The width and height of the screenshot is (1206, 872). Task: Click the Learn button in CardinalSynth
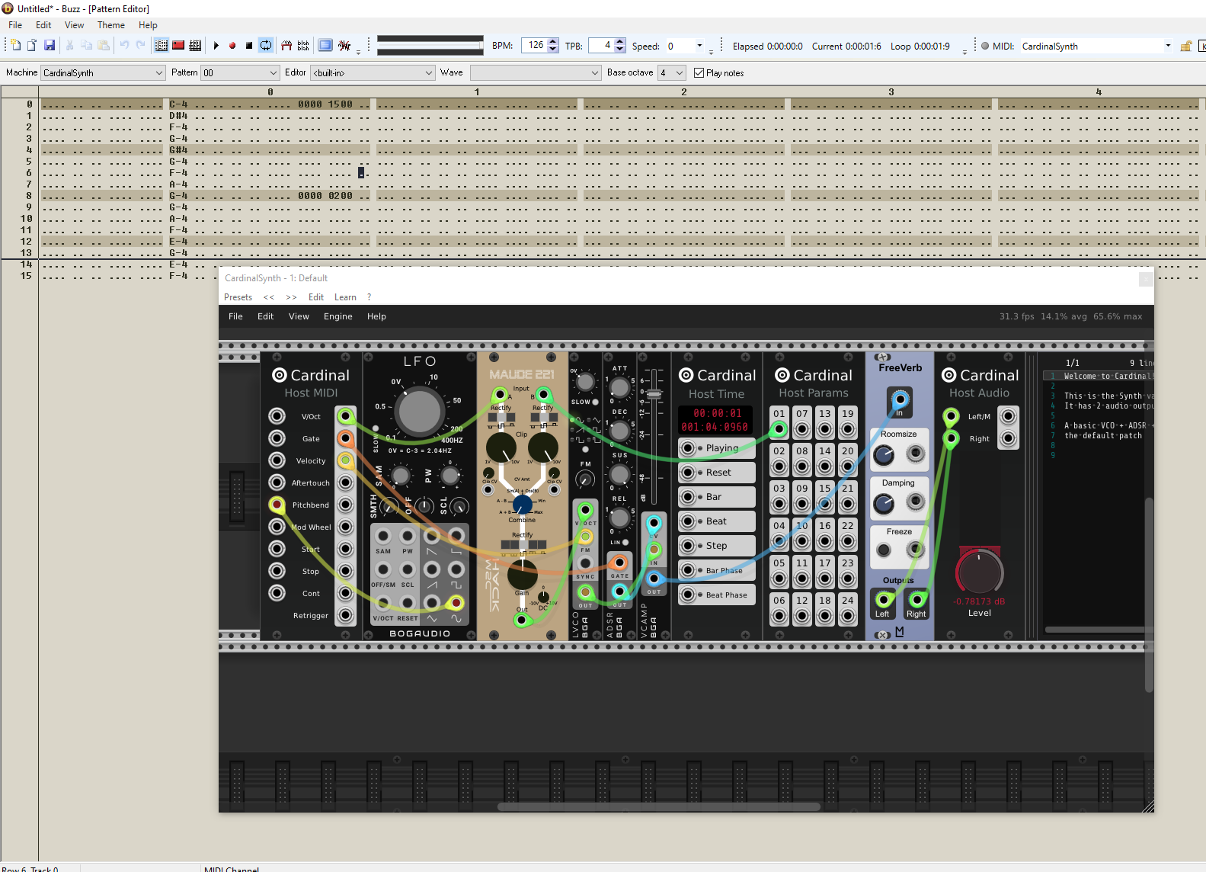point(345,297)
